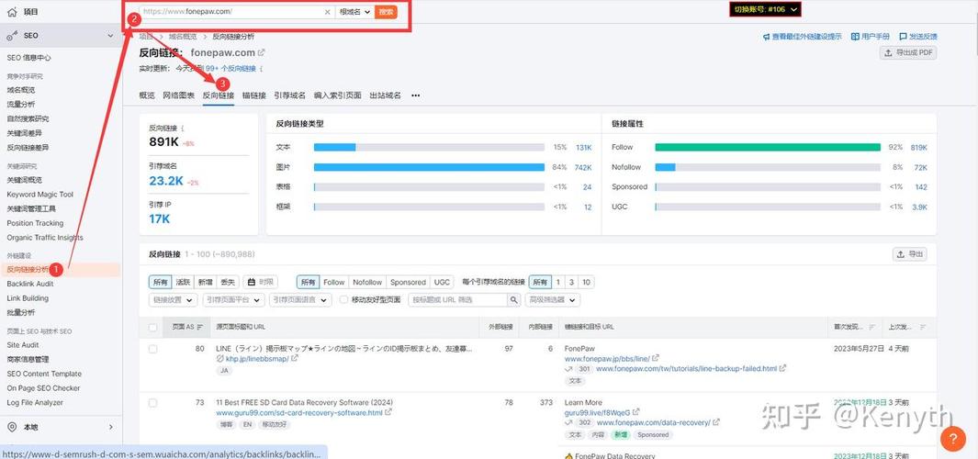The height and width of the screenshot is (459, 978).
Task: Click the title or URL filter input
Action: [x=458, y=300]
